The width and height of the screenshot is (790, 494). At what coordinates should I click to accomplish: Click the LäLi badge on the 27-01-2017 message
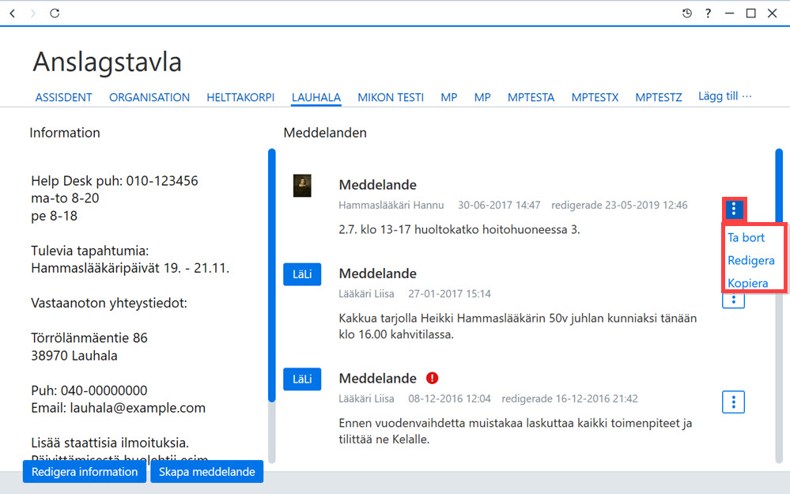click(x=302, y=274)
